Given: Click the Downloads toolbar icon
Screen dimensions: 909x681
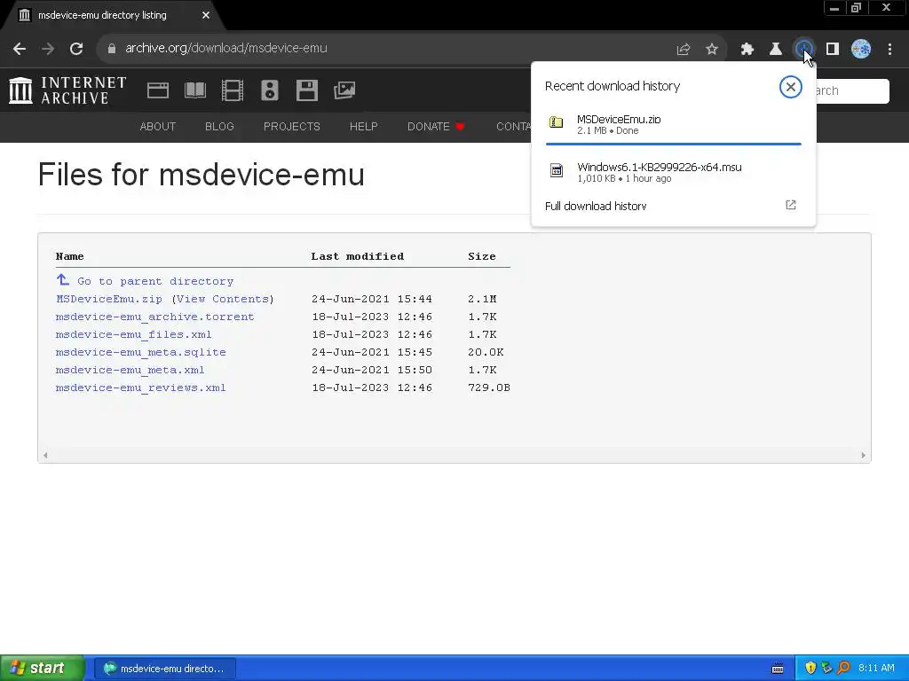Looking at the screenshot, I should (x=803, y=50).
